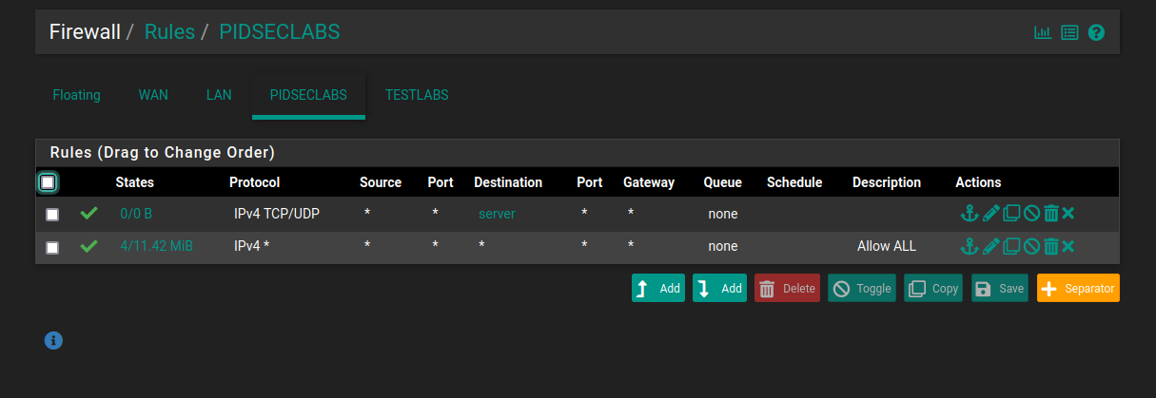Click the blue info icon below the rules

tap(54, 339)
